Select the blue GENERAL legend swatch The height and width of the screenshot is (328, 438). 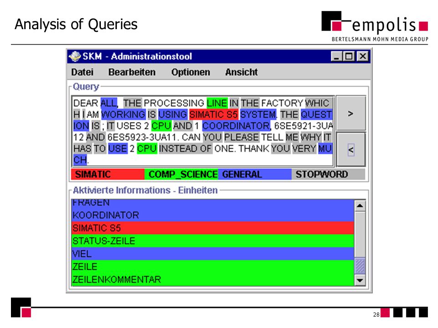tap(255, 174)
